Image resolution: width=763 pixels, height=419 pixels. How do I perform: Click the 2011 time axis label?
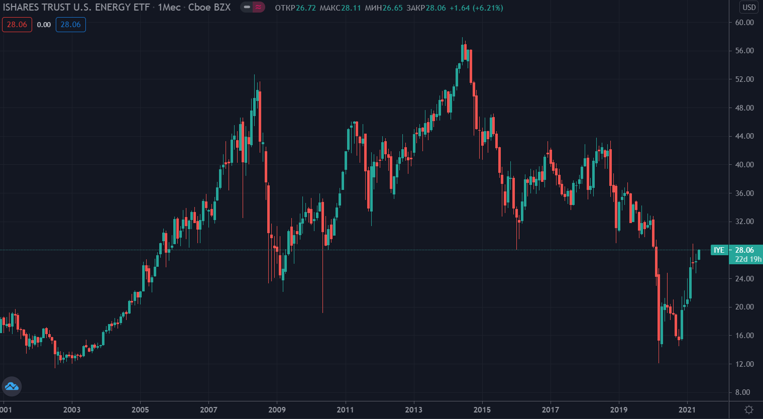tap(345, 410)
